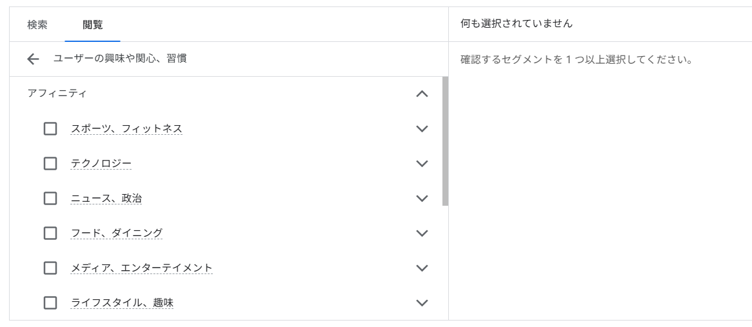The width and height of the screenshot is (752, 327).
Task: Check the メディア、エンターテイメント checkbox
Action: (50, 268)
